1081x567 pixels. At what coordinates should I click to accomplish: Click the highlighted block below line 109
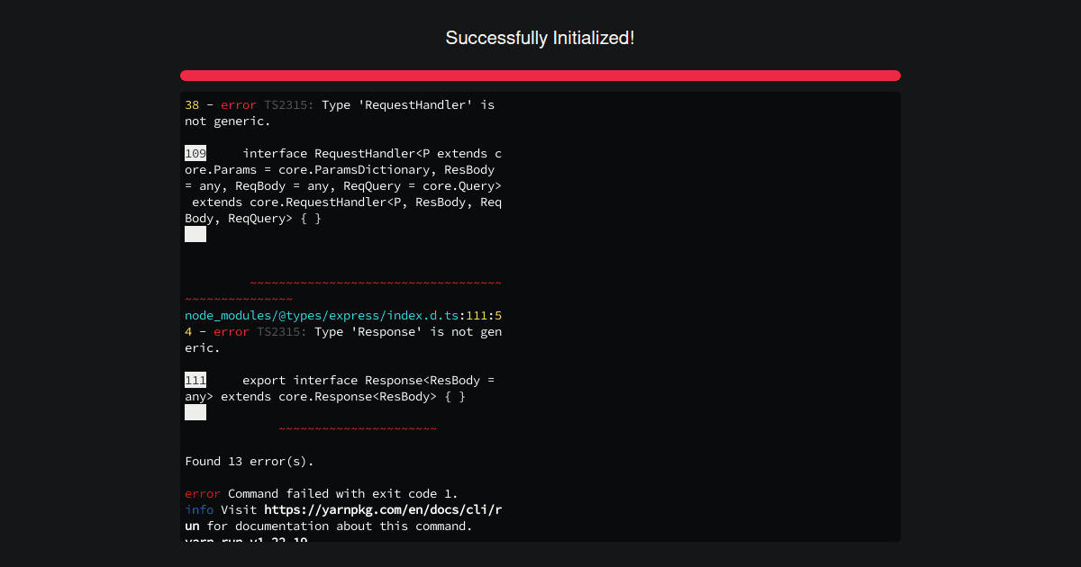point(195,233)
